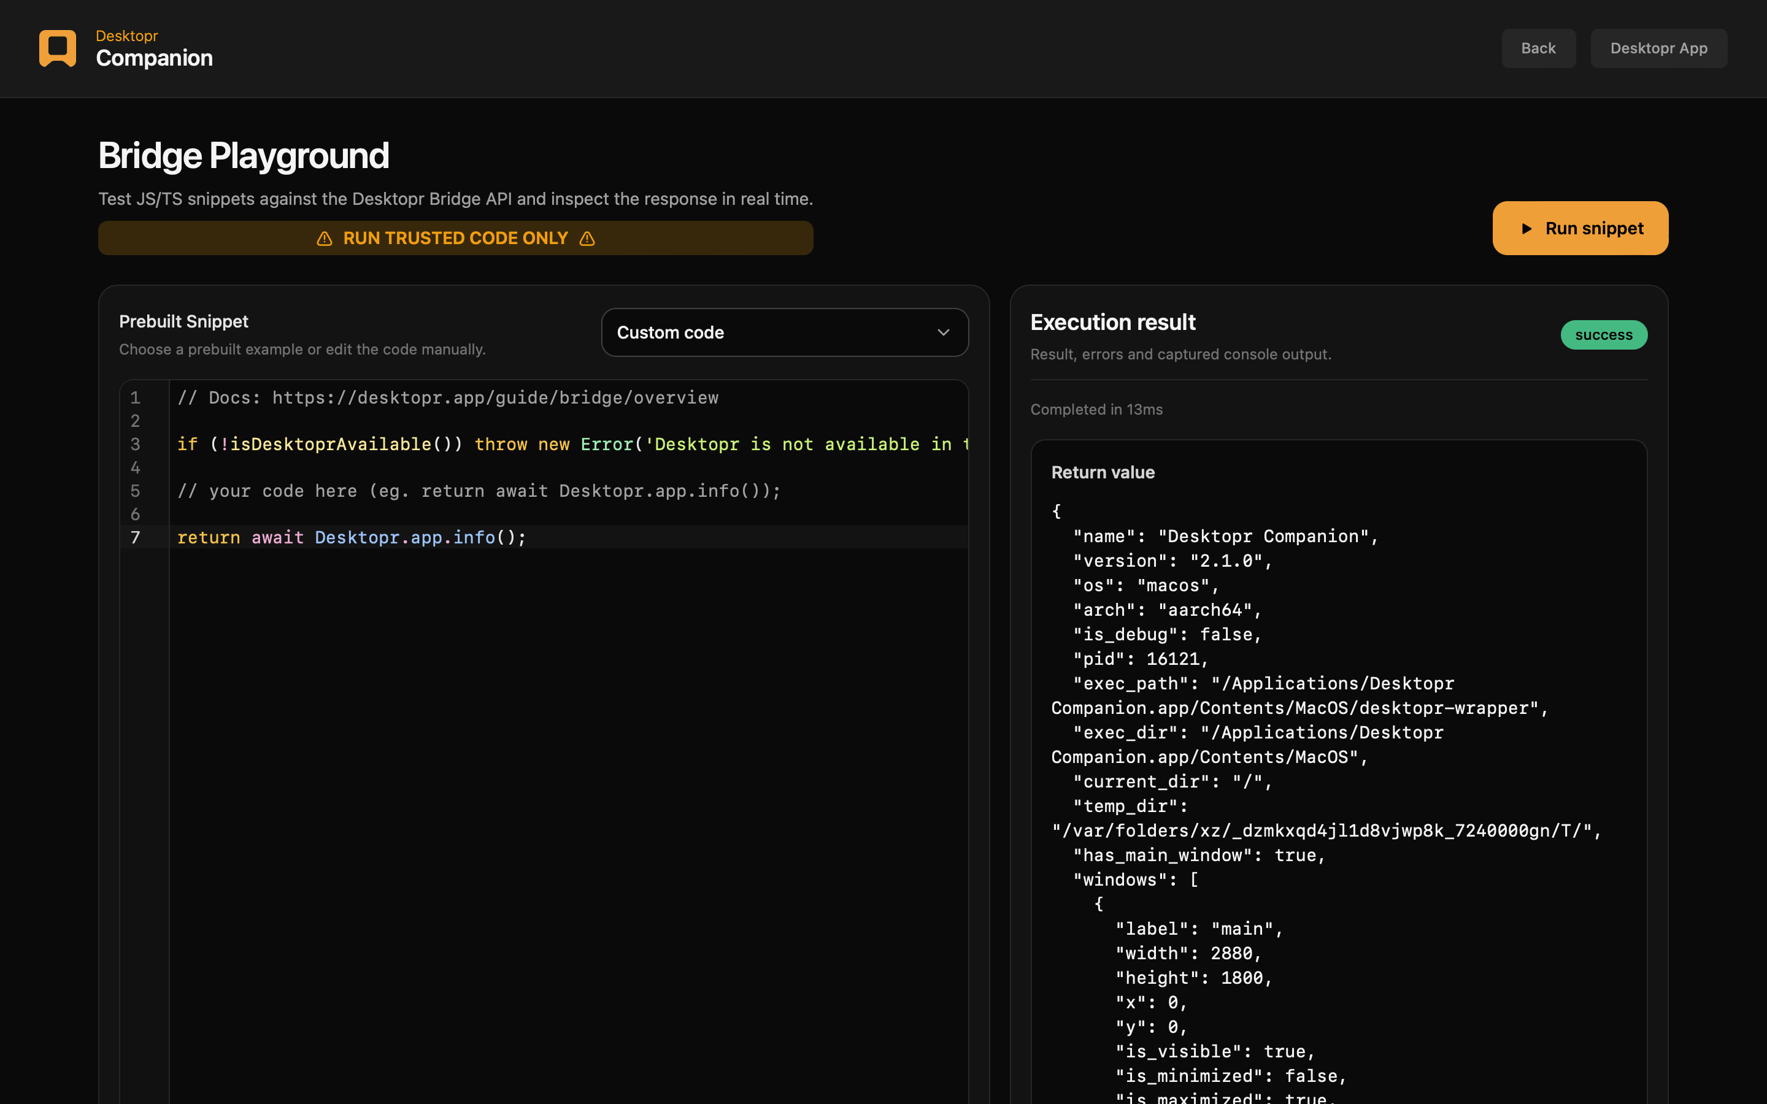1767x1104 pixels.
Task: Click line number 1 in the gutter
Action: [x=135, y=398]
